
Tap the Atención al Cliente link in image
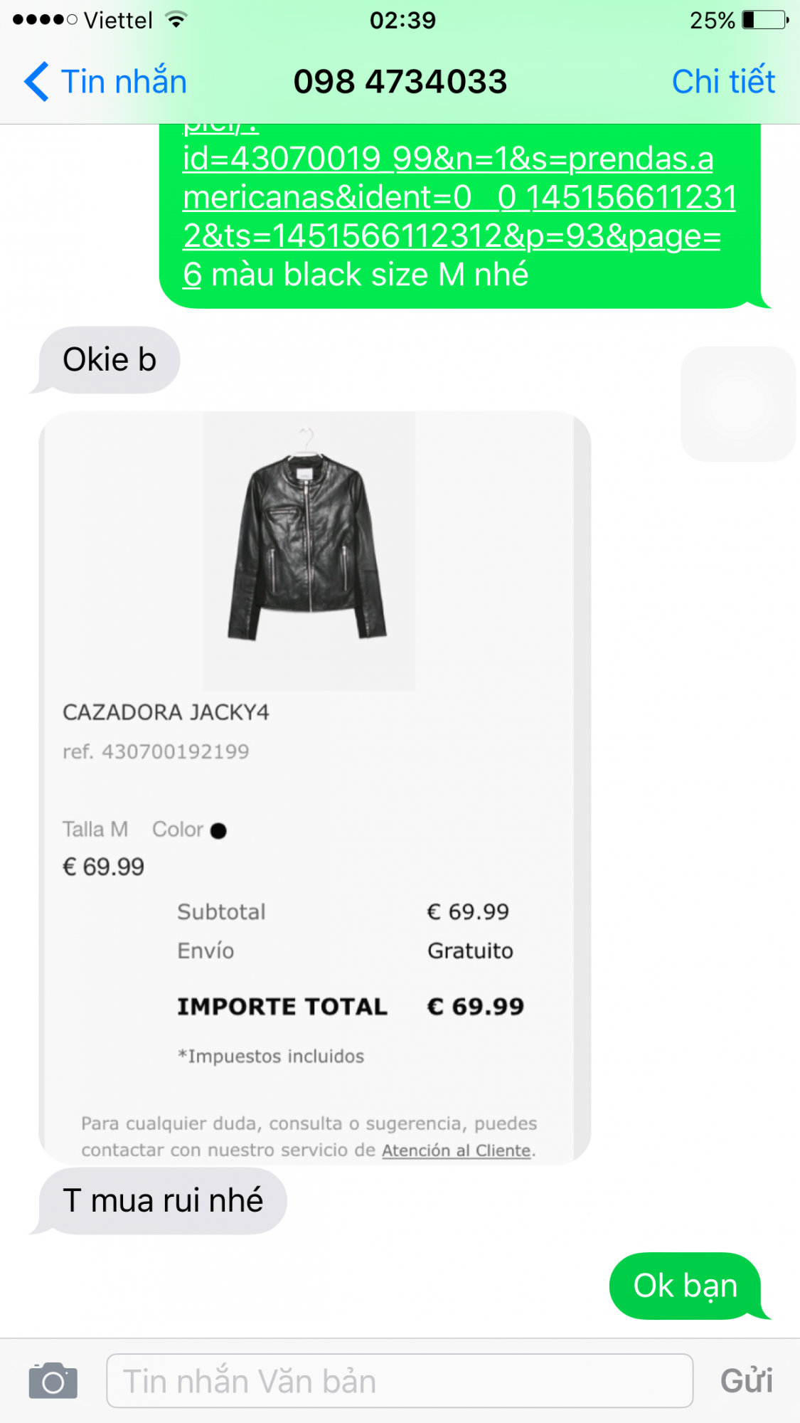point(457,1150)
